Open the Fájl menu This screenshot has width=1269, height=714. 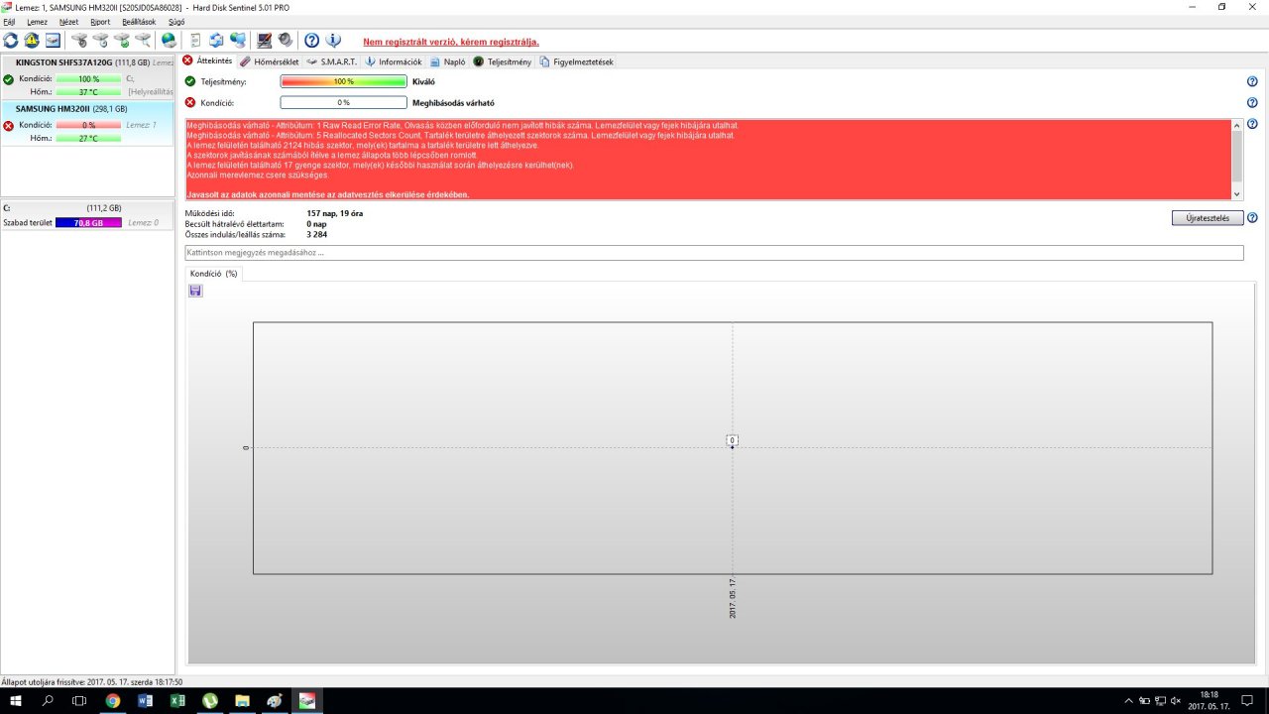click(x=9, y=21)
